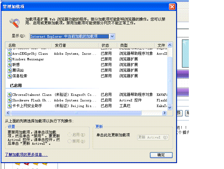Image resolution: width=224 pixels, height=169 pixels.
Task: Sort list by 状态 column header
Action: click(x=108, y=45)
